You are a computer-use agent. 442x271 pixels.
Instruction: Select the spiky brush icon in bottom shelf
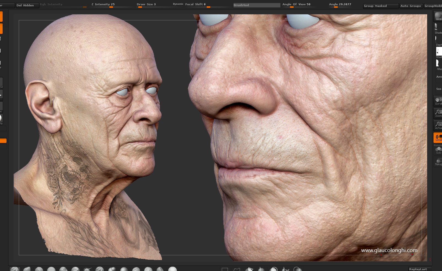point(88,269)
